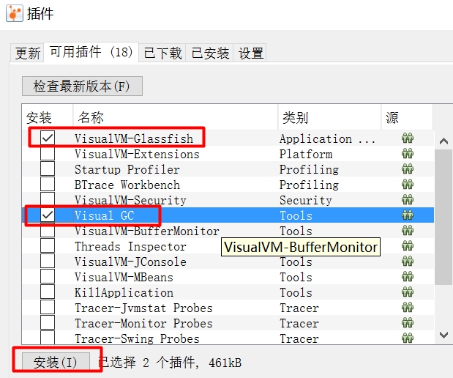
Task: Click source icon in VisualVM-BufferMonitor row
Action: coord(408,231)
